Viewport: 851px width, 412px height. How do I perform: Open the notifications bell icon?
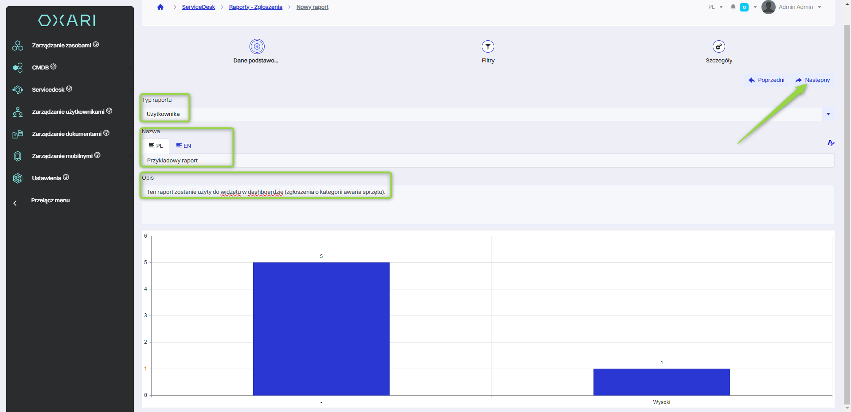coord(733,7)
